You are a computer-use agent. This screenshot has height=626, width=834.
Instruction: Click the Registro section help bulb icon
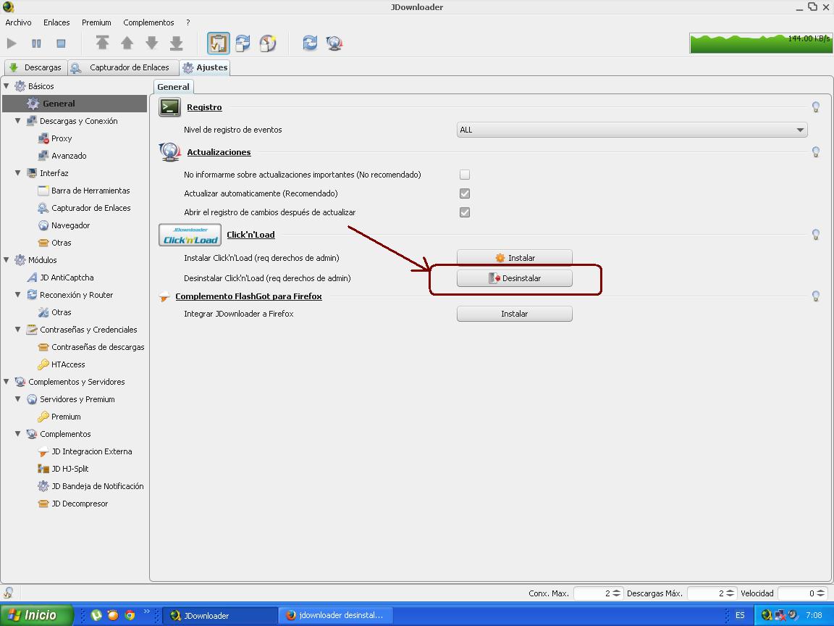click(x=816, y=107)
